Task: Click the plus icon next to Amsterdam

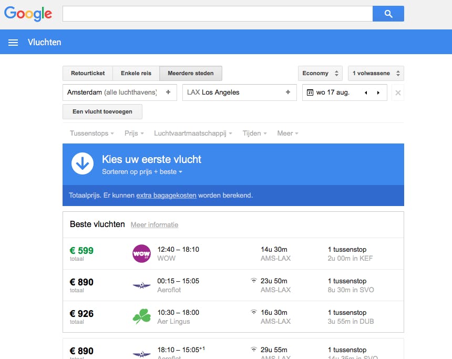Action: coord(168,93)
